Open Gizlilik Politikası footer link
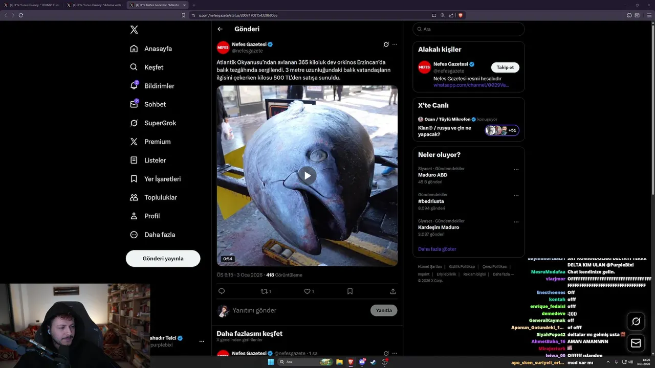 tap(462, 267)
